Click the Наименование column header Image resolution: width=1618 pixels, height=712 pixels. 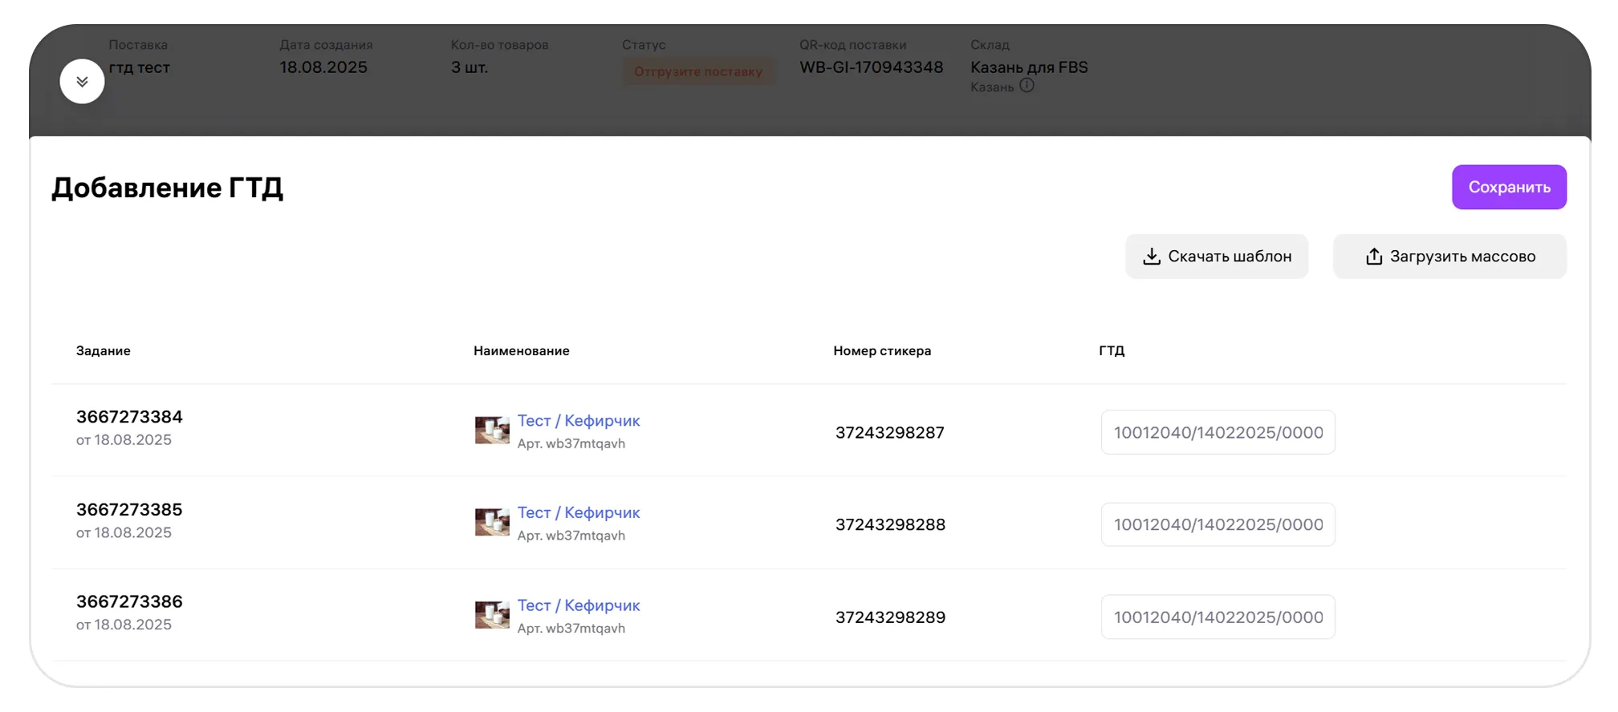pyautogui.click(x=521, y=351)
